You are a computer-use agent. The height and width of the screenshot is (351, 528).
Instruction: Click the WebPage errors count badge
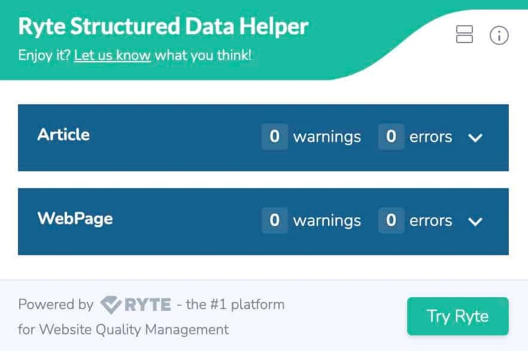[391, 221]
